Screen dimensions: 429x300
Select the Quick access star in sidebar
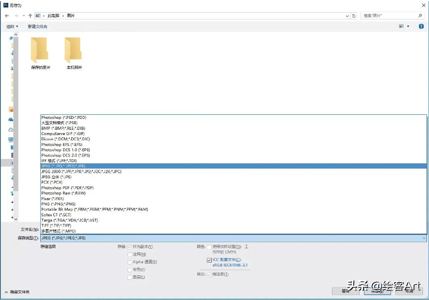pyautogui.click(x=11, y=38)
